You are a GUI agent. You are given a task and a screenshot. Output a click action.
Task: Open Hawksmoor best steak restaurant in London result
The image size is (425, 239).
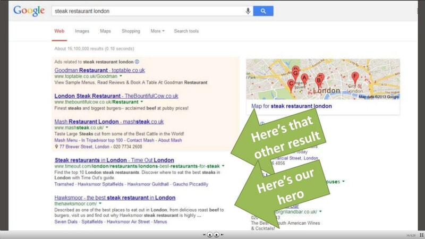pos(115,198)
